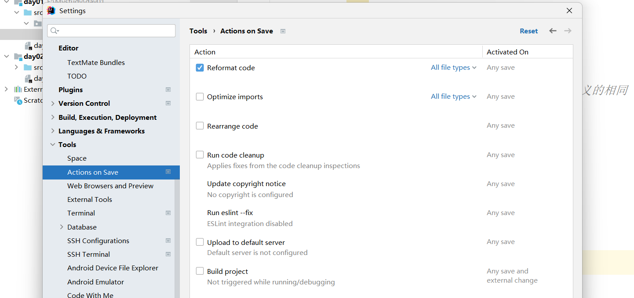
Task: Click project settings icon beside SSH Configurations
Action: click(168, 241)
